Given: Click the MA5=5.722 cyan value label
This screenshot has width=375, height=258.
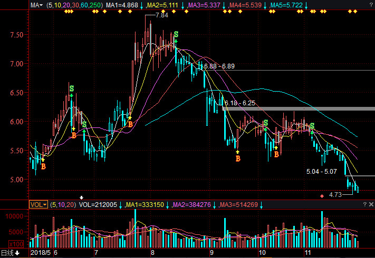Looking at the screenshot, I should 286,5.
